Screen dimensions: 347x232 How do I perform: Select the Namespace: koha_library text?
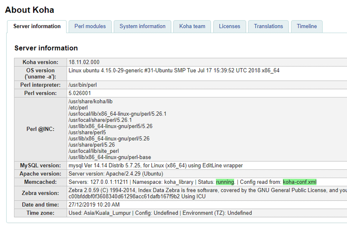click(x=163, y=182)
